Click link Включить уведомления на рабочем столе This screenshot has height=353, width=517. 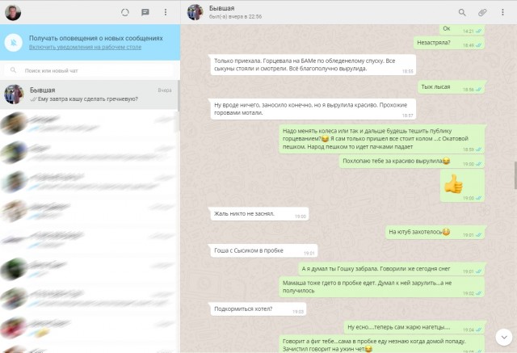click(85, 47)
